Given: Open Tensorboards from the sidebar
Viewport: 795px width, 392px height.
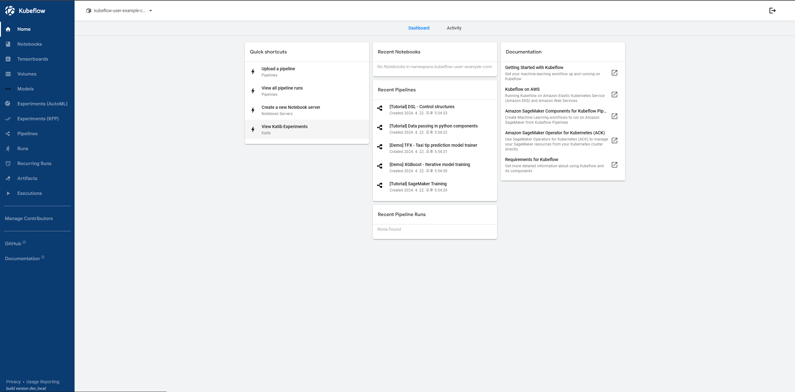Looking at the screenshot, I should point(33,59).
